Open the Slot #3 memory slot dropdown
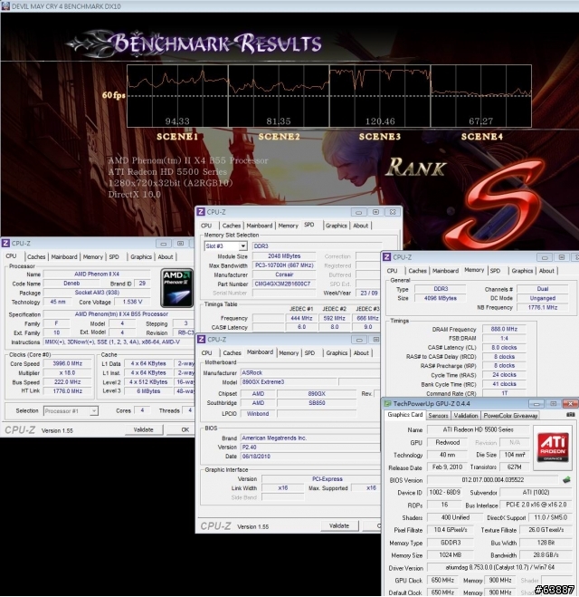Image resolution: width=579 pixels, height=597 pixels. pyautogui.click(x=243, y=246)
